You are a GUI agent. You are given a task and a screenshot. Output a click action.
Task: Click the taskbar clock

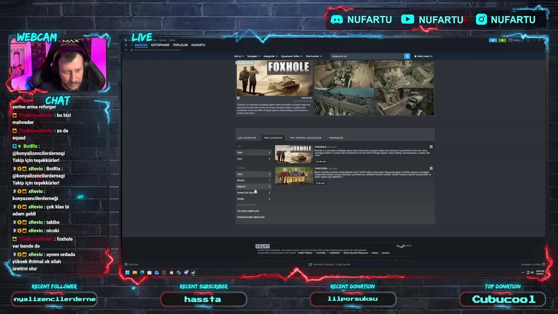coord(540,273)
